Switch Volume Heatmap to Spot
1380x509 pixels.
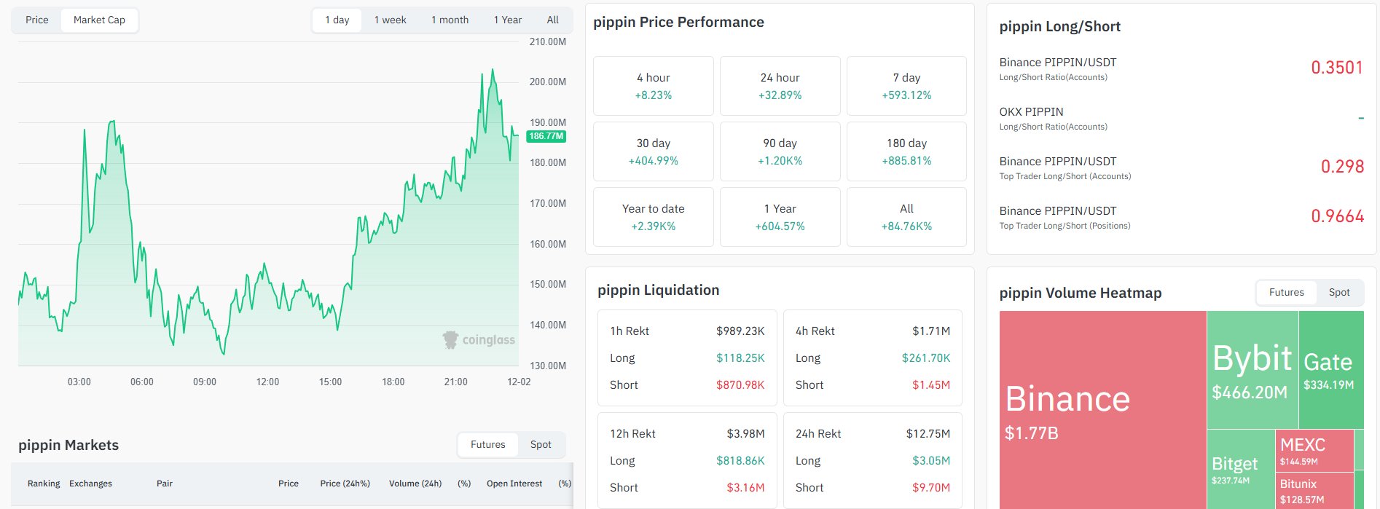click(x=1339, y=293)
